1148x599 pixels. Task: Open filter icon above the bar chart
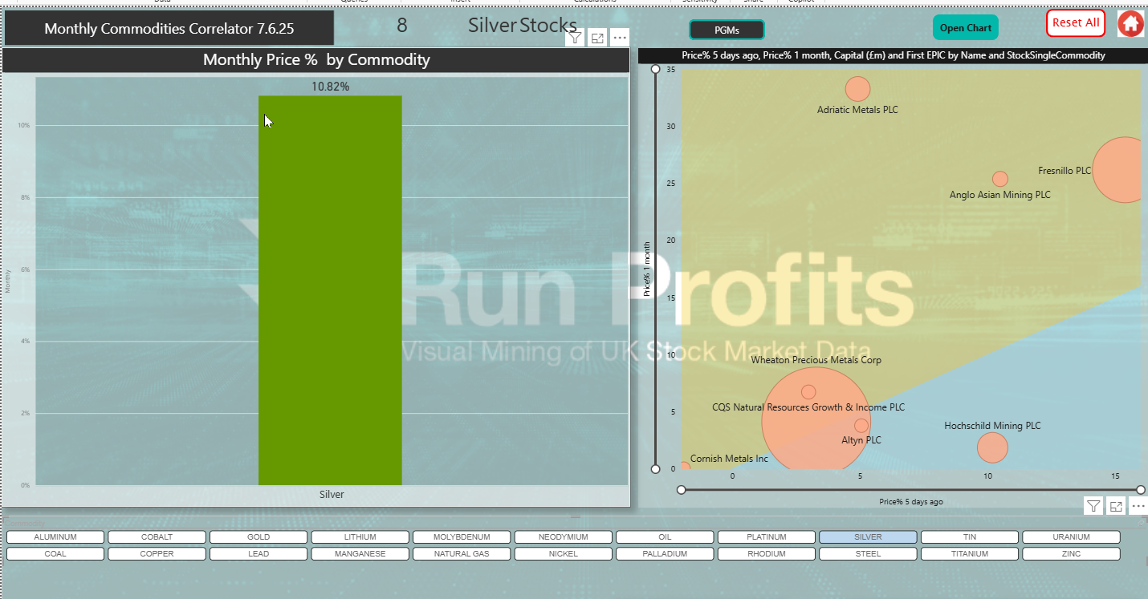coord(574,38)
